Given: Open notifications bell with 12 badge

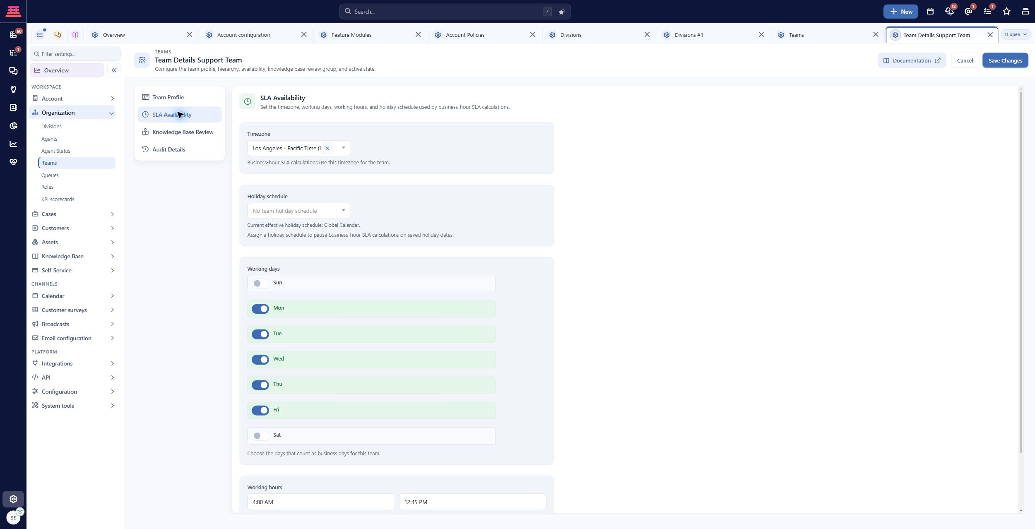Looking at the screenshot, I should coord(949,12).
